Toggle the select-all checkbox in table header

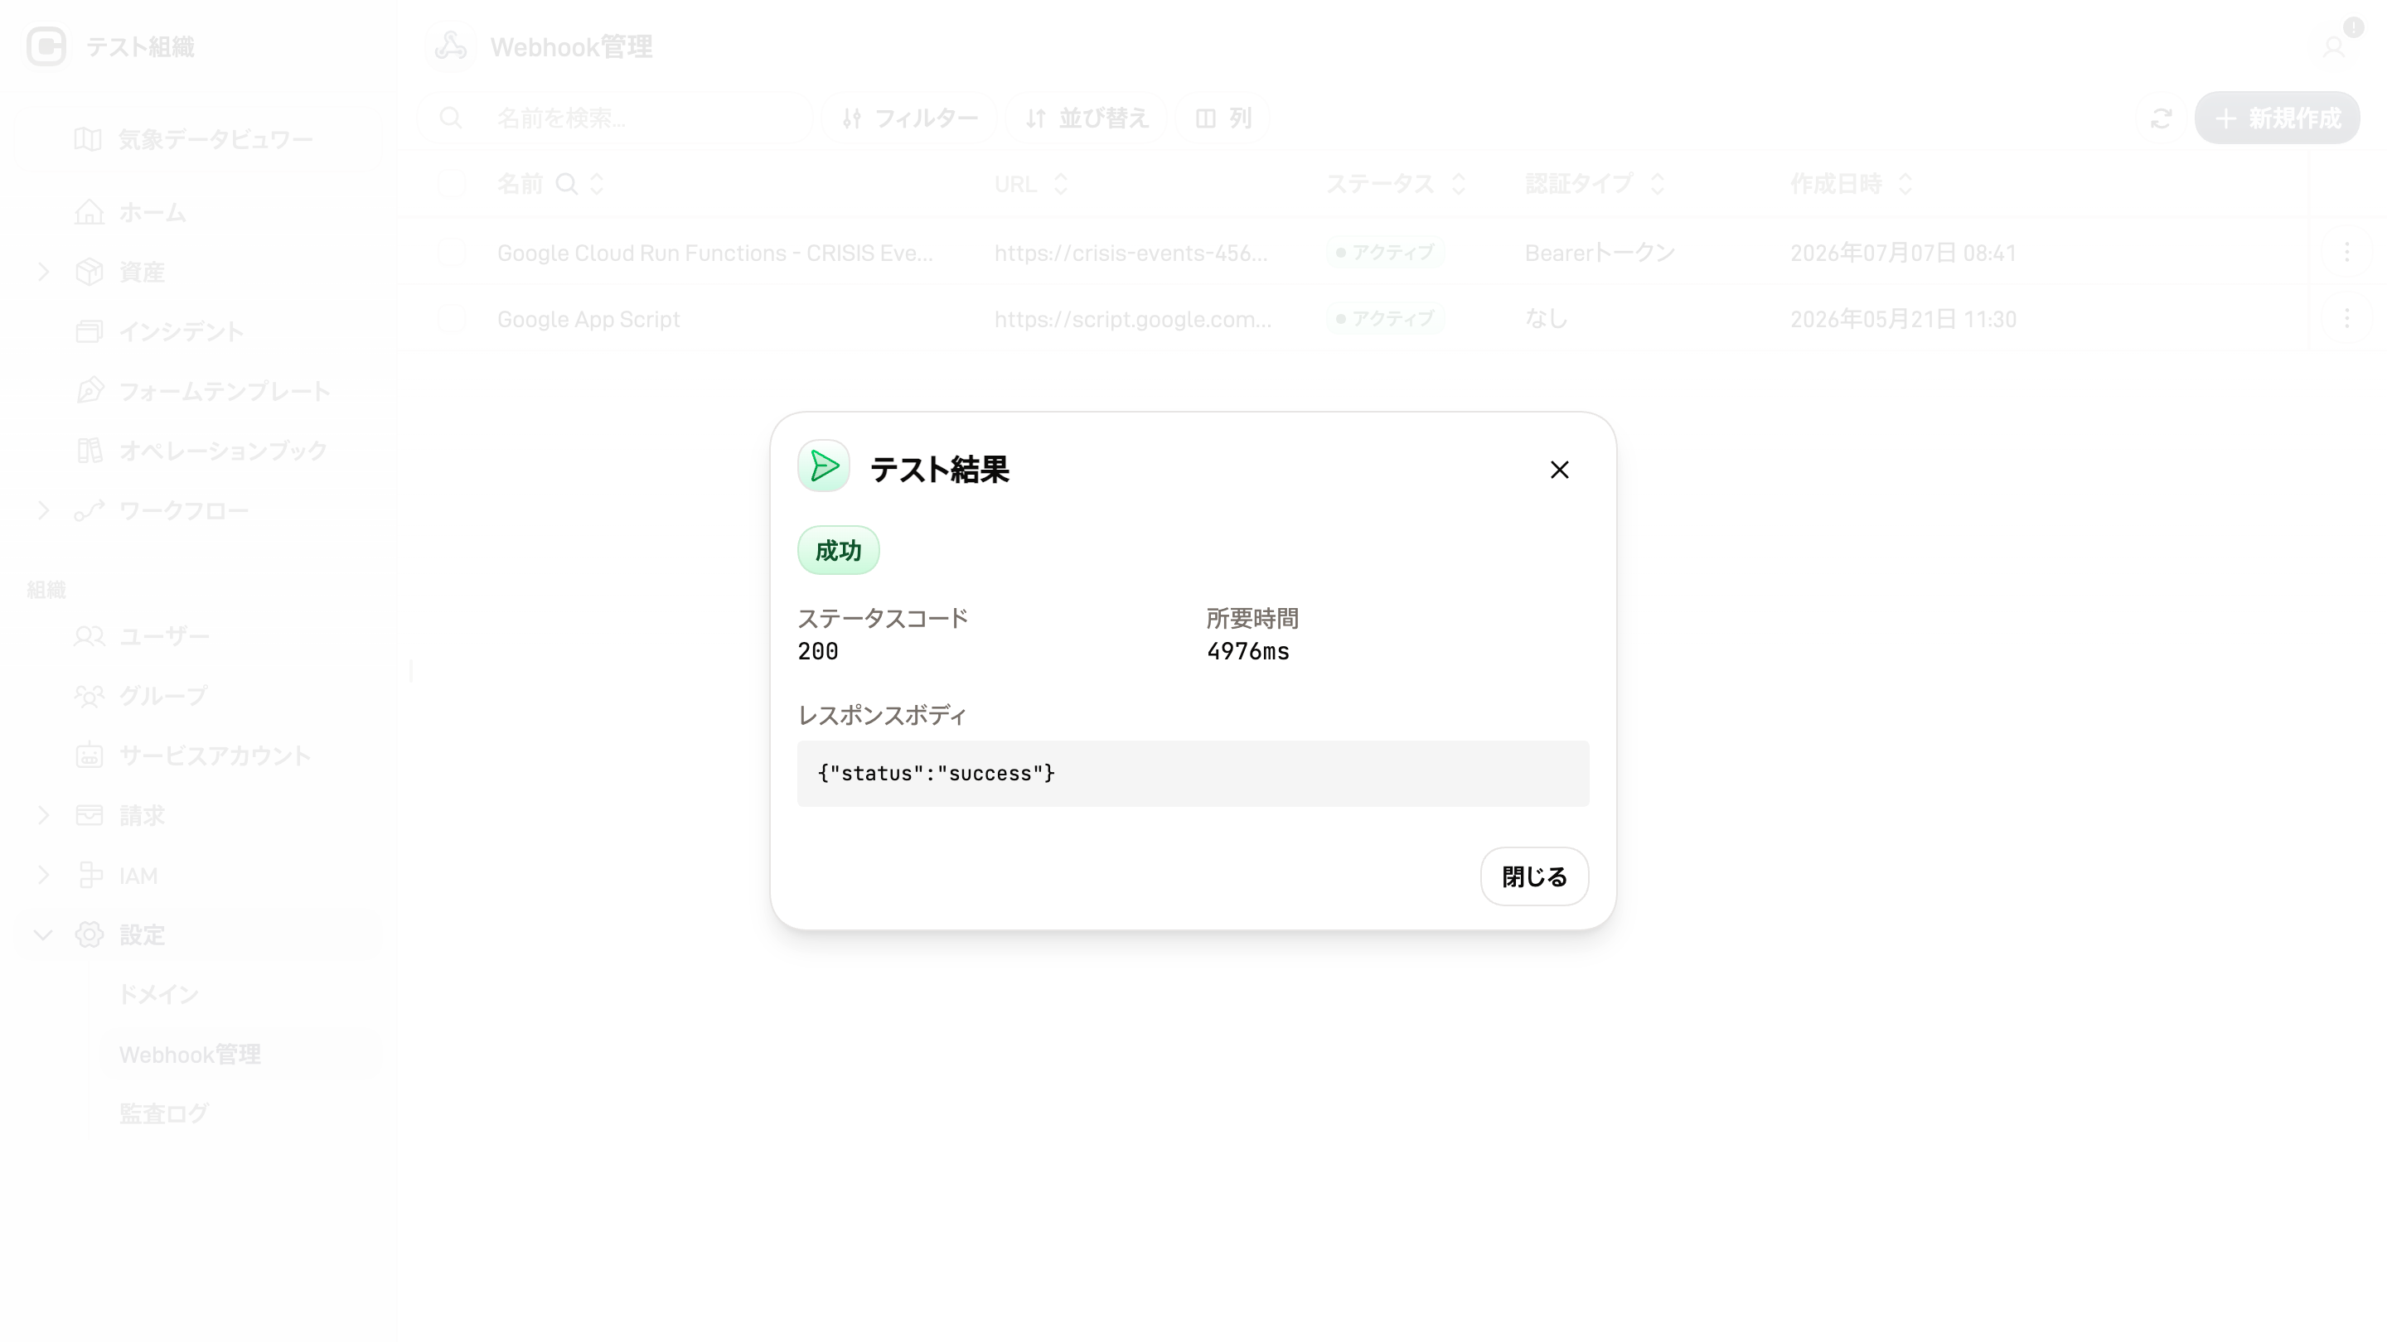click(451, 184)
